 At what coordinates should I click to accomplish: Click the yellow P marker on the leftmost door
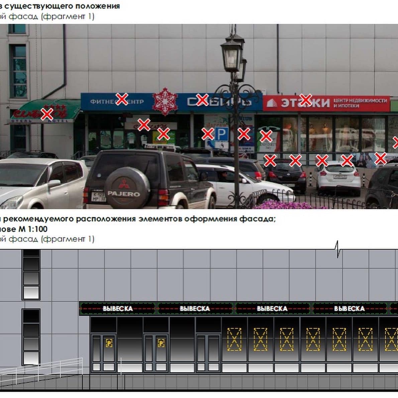point(109,343)
